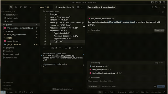Image resolution: width=168 pixels, height=94 pixels.
Task: Open the Agent mode dropdown
Action: pyautogui.click(x=94, y=86)
